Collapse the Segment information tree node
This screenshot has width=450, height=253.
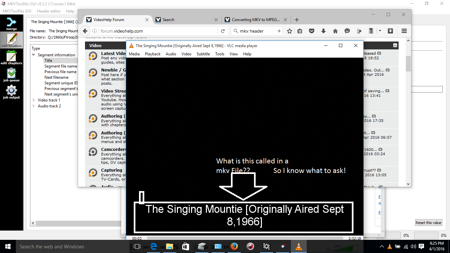click(x=34, y=55)
